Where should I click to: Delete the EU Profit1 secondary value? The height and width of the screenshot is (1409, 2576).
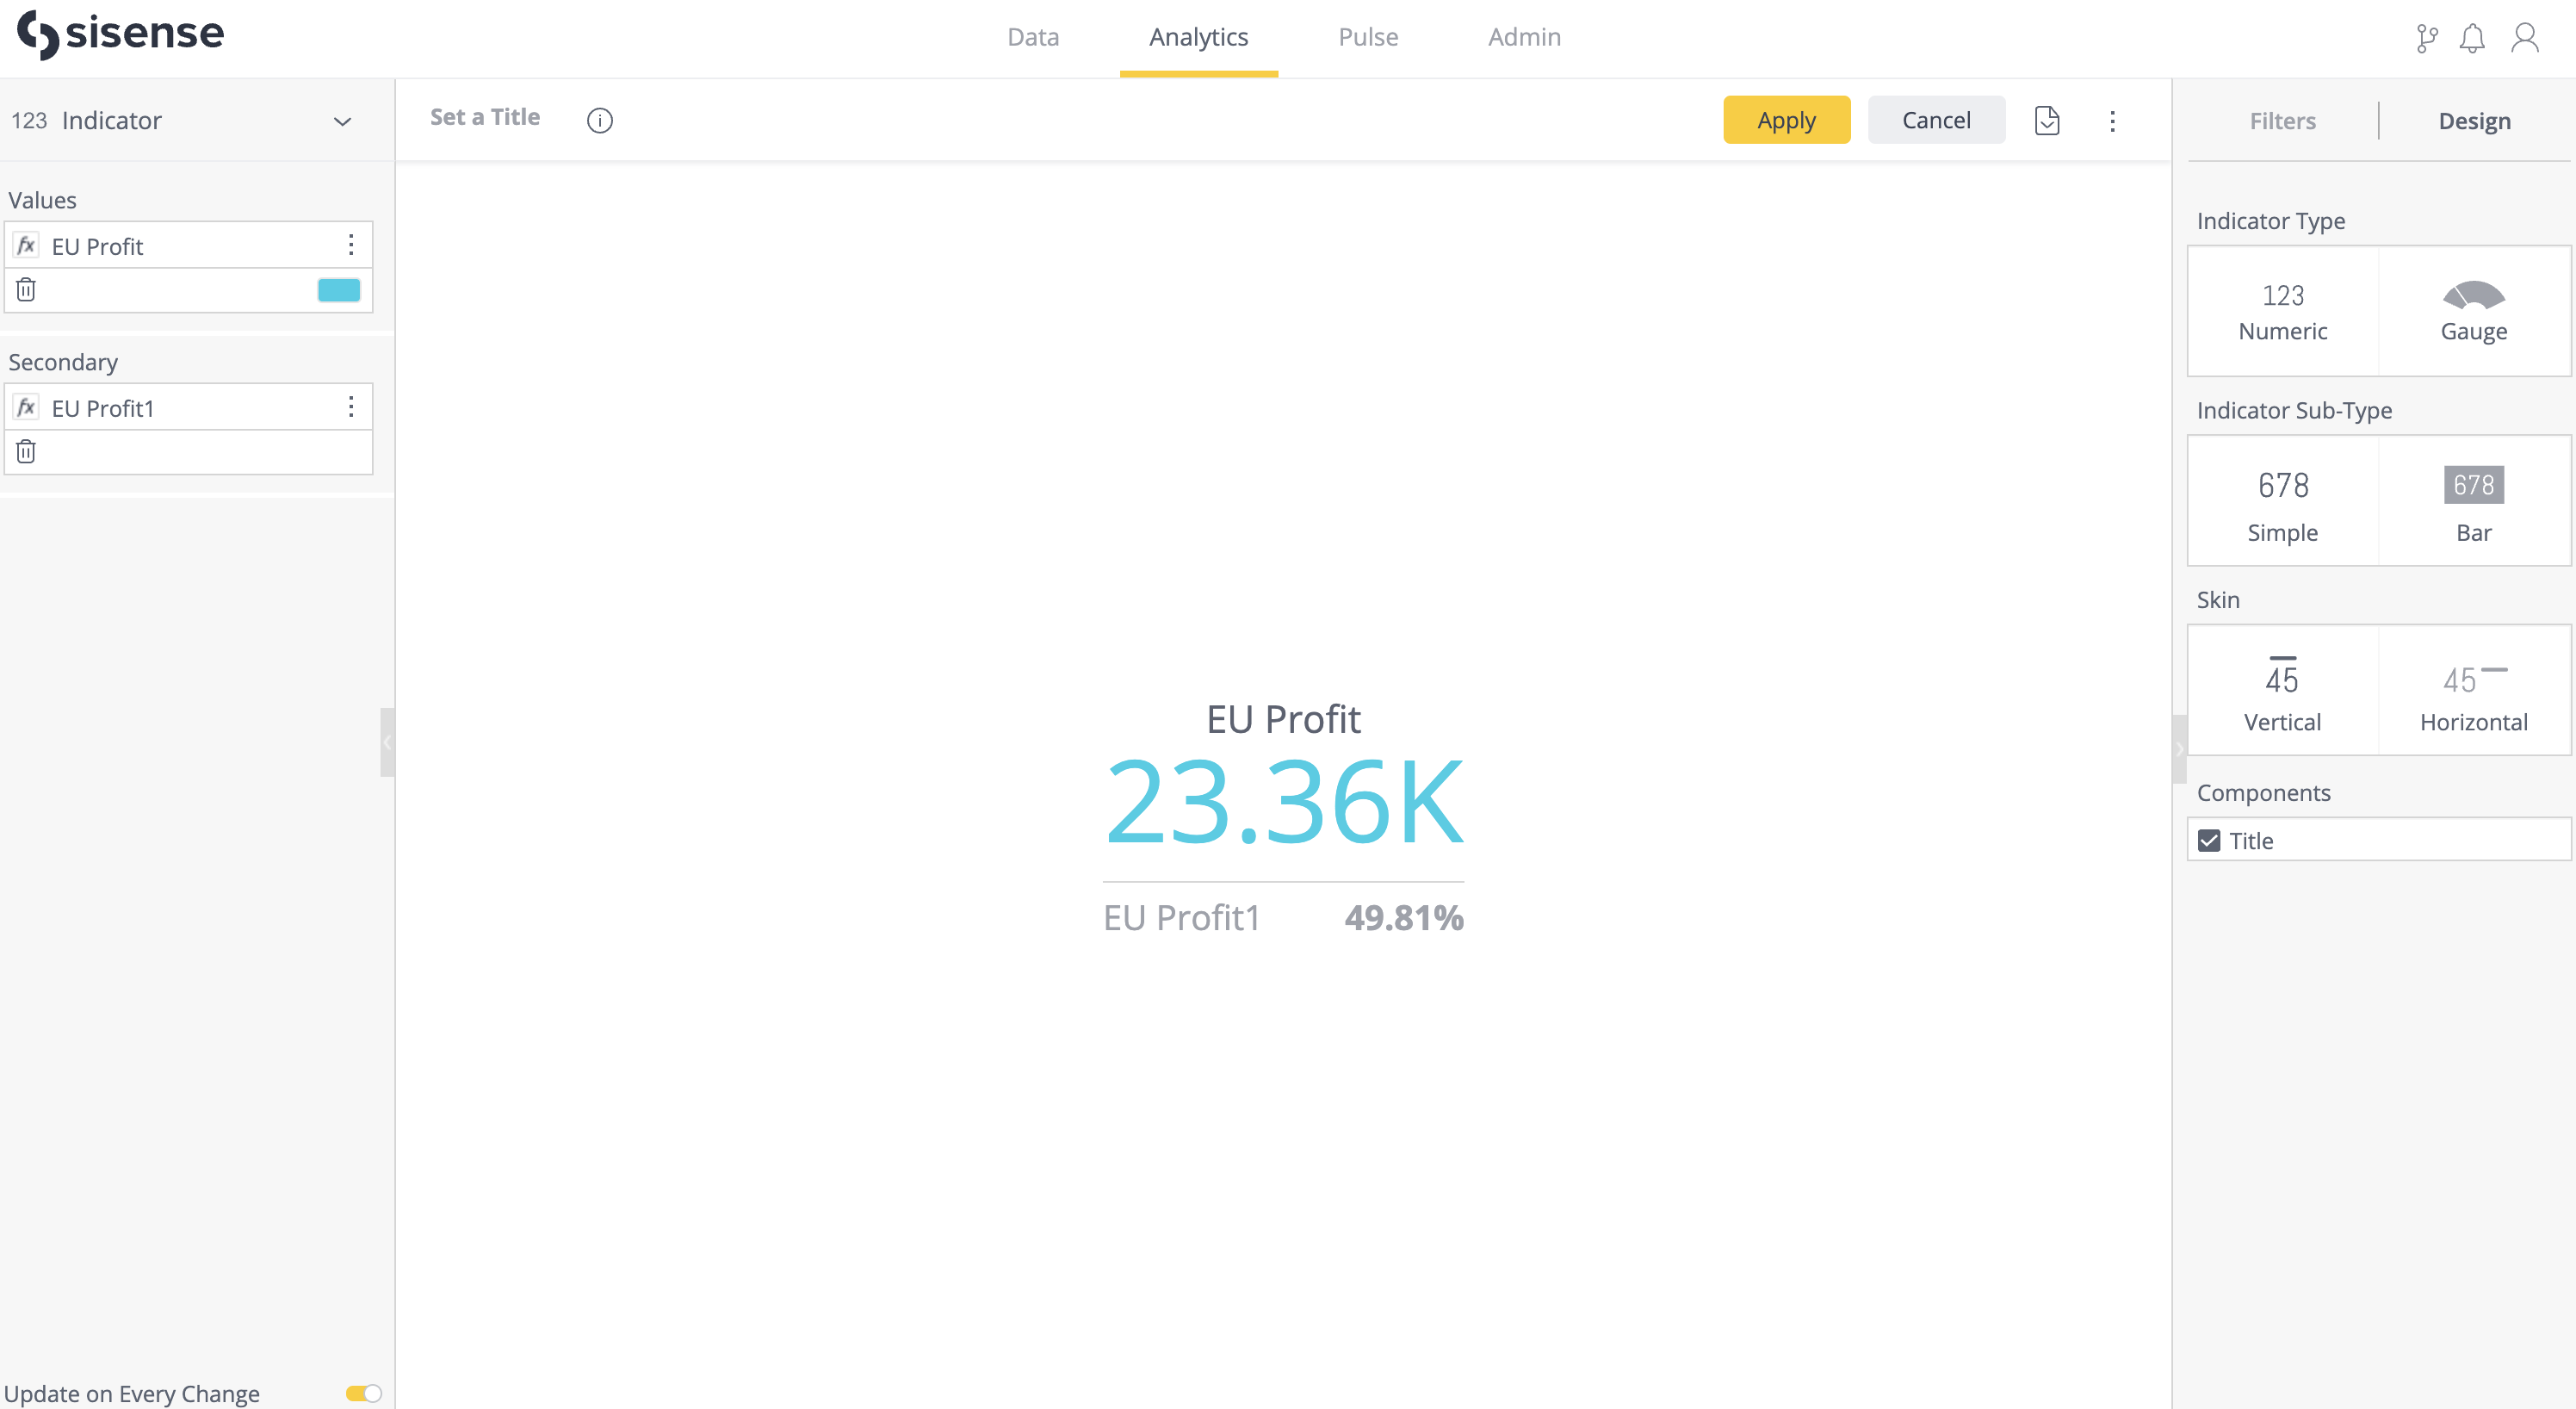click(26, 452)
